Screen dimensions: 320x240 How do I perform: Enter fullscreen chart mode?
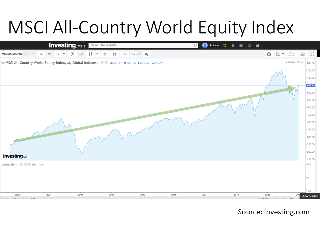tap(312, 54)
